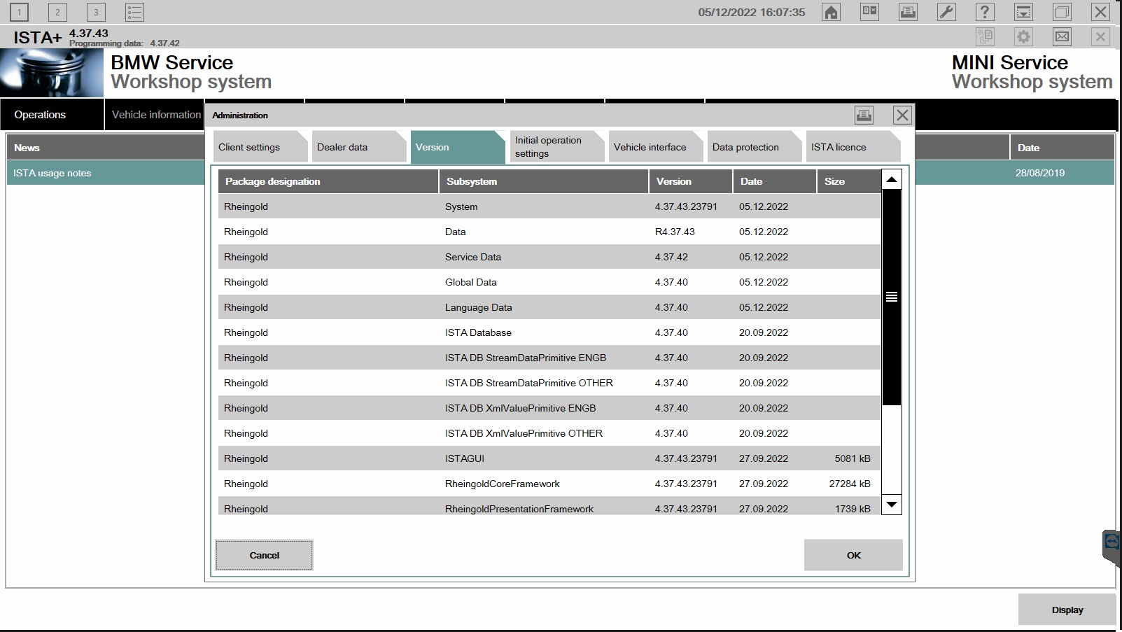Click the version list scrollbar thumb
Screen dimensions: 1122x632
coord(891,297)
